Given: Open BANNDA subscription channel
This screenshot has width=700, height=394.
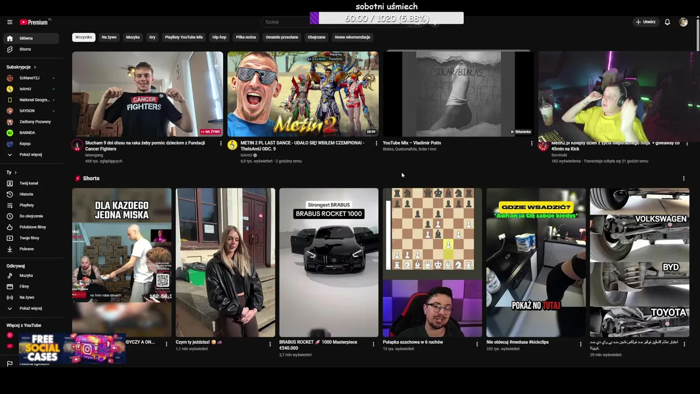Looking at the screenshot, I should click(30, 132).
